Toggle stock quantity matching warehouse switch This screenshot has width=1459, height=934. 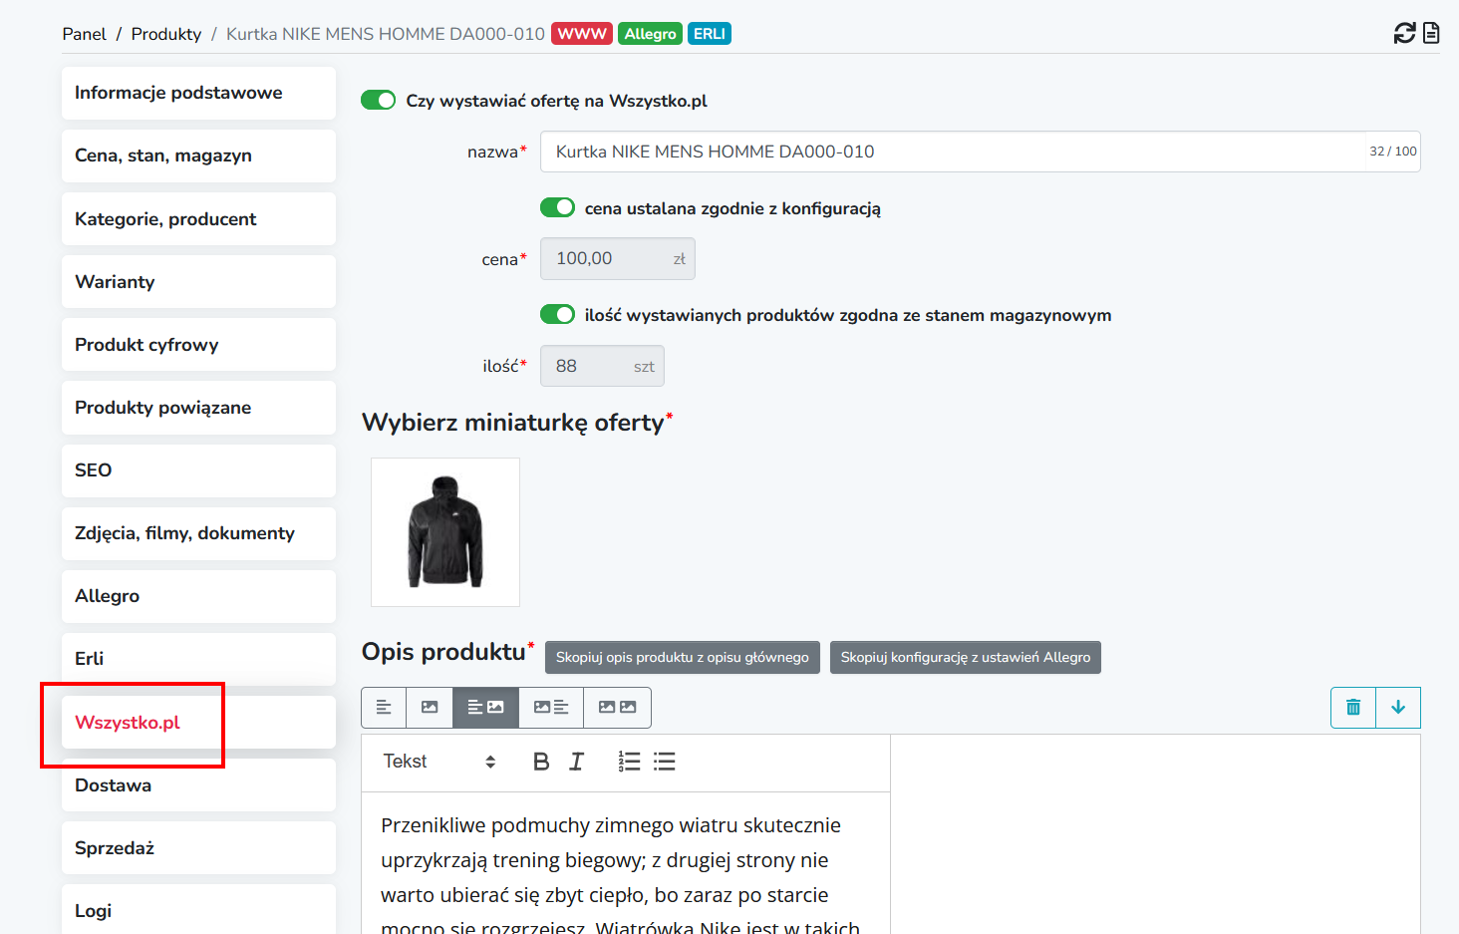(557, 314)
